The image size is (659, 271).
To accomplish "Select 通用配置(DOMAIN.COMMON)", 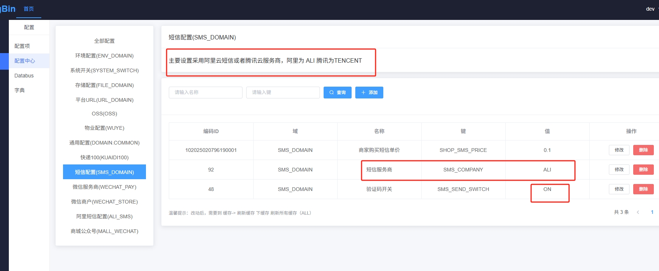I will point(104,143).
